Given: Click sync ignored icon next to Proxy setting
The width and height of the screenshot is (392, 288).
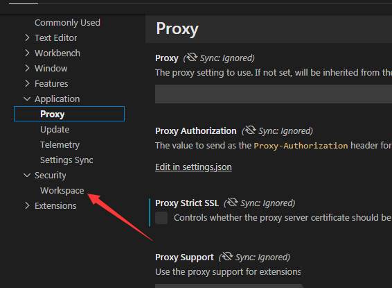Looking at the screenshot, I should [192, 58].
